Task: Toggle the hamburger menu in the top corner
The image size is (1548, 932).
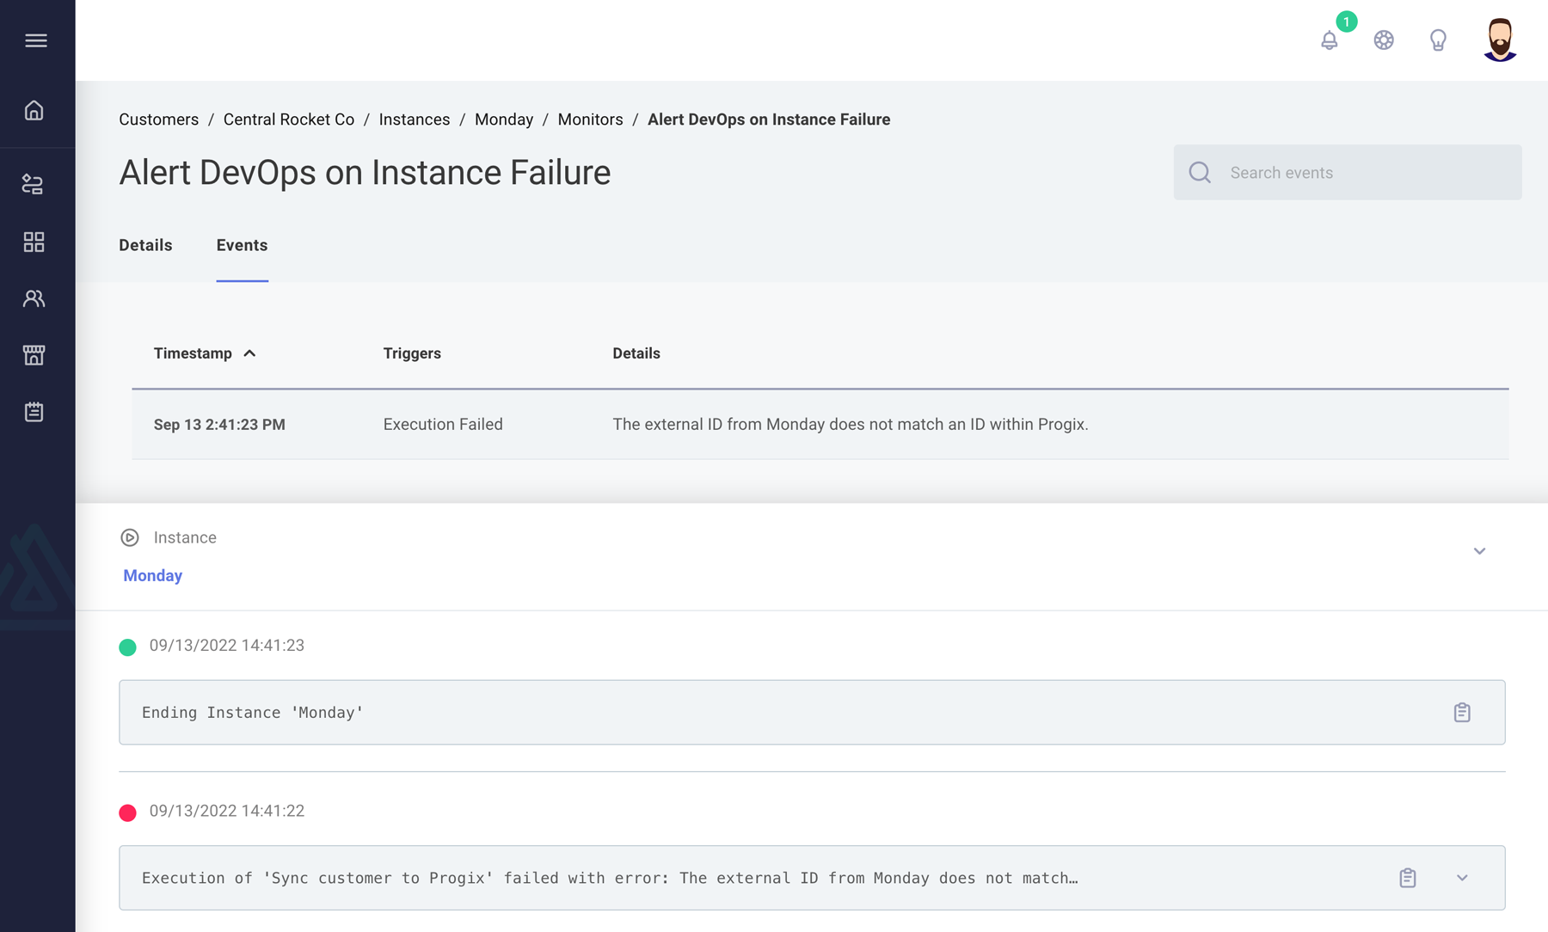Action: point(36,40)
